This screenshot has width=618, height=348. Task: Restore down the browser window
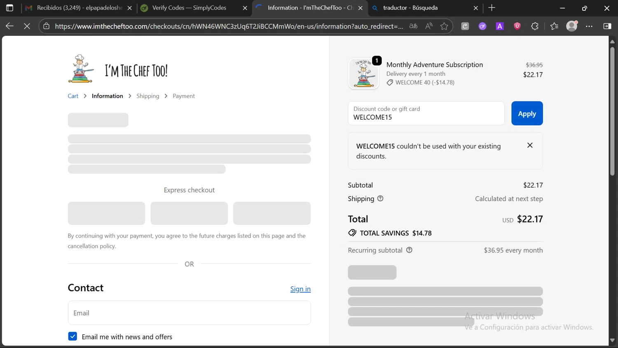point(585,8)
